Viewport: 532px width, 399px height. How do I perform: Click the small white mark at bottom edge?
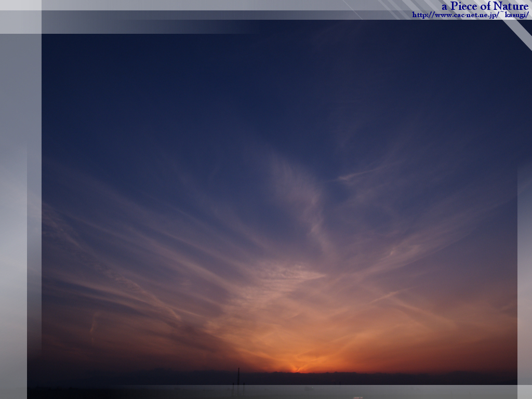click(358, 397)
